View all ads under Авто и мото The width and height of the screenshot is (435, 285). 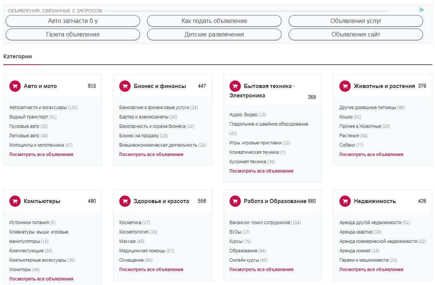coord(41,155)
